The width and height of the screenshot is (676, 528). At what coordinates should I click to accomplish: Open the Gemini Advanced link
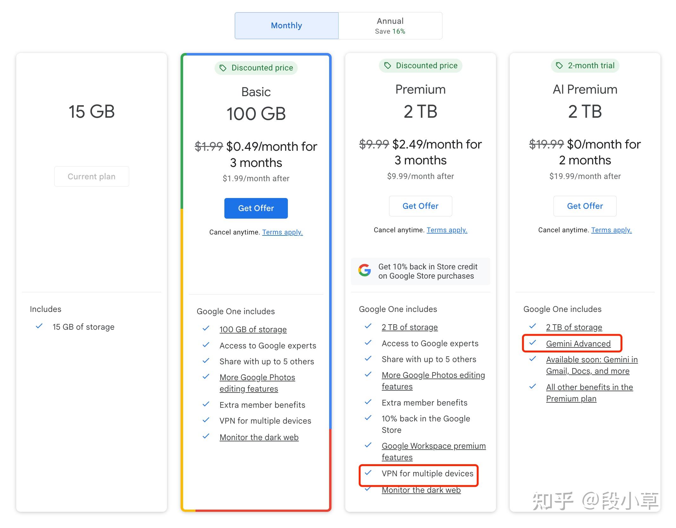(x=578, y=344)
